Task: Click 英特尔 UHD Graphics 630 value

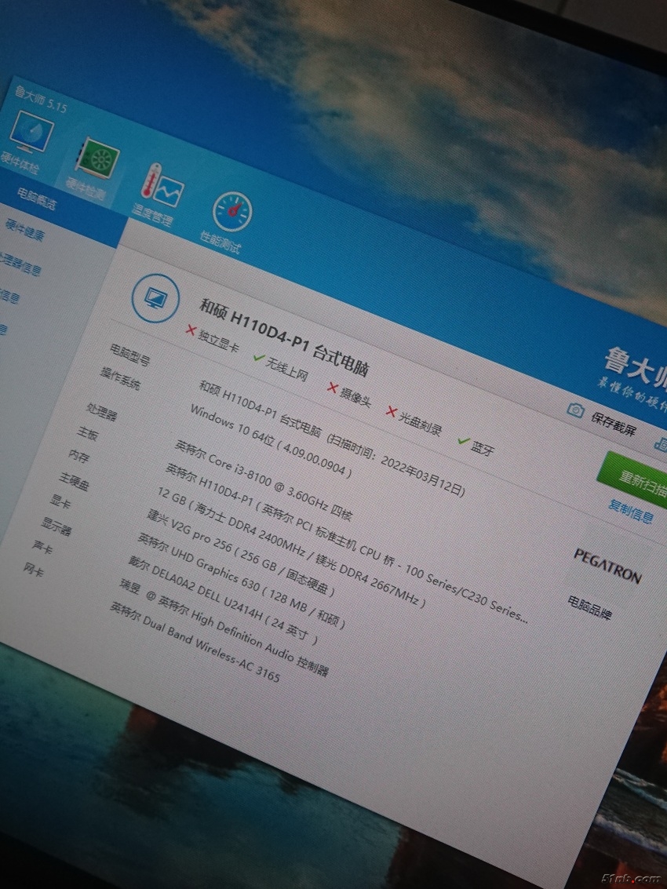Action: click(242, 581)
